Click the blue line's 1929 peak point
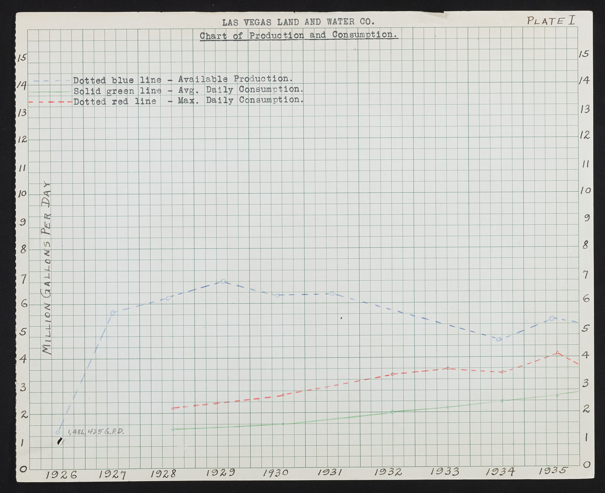This screenshot has width=605, height=493. click(223, 281)
